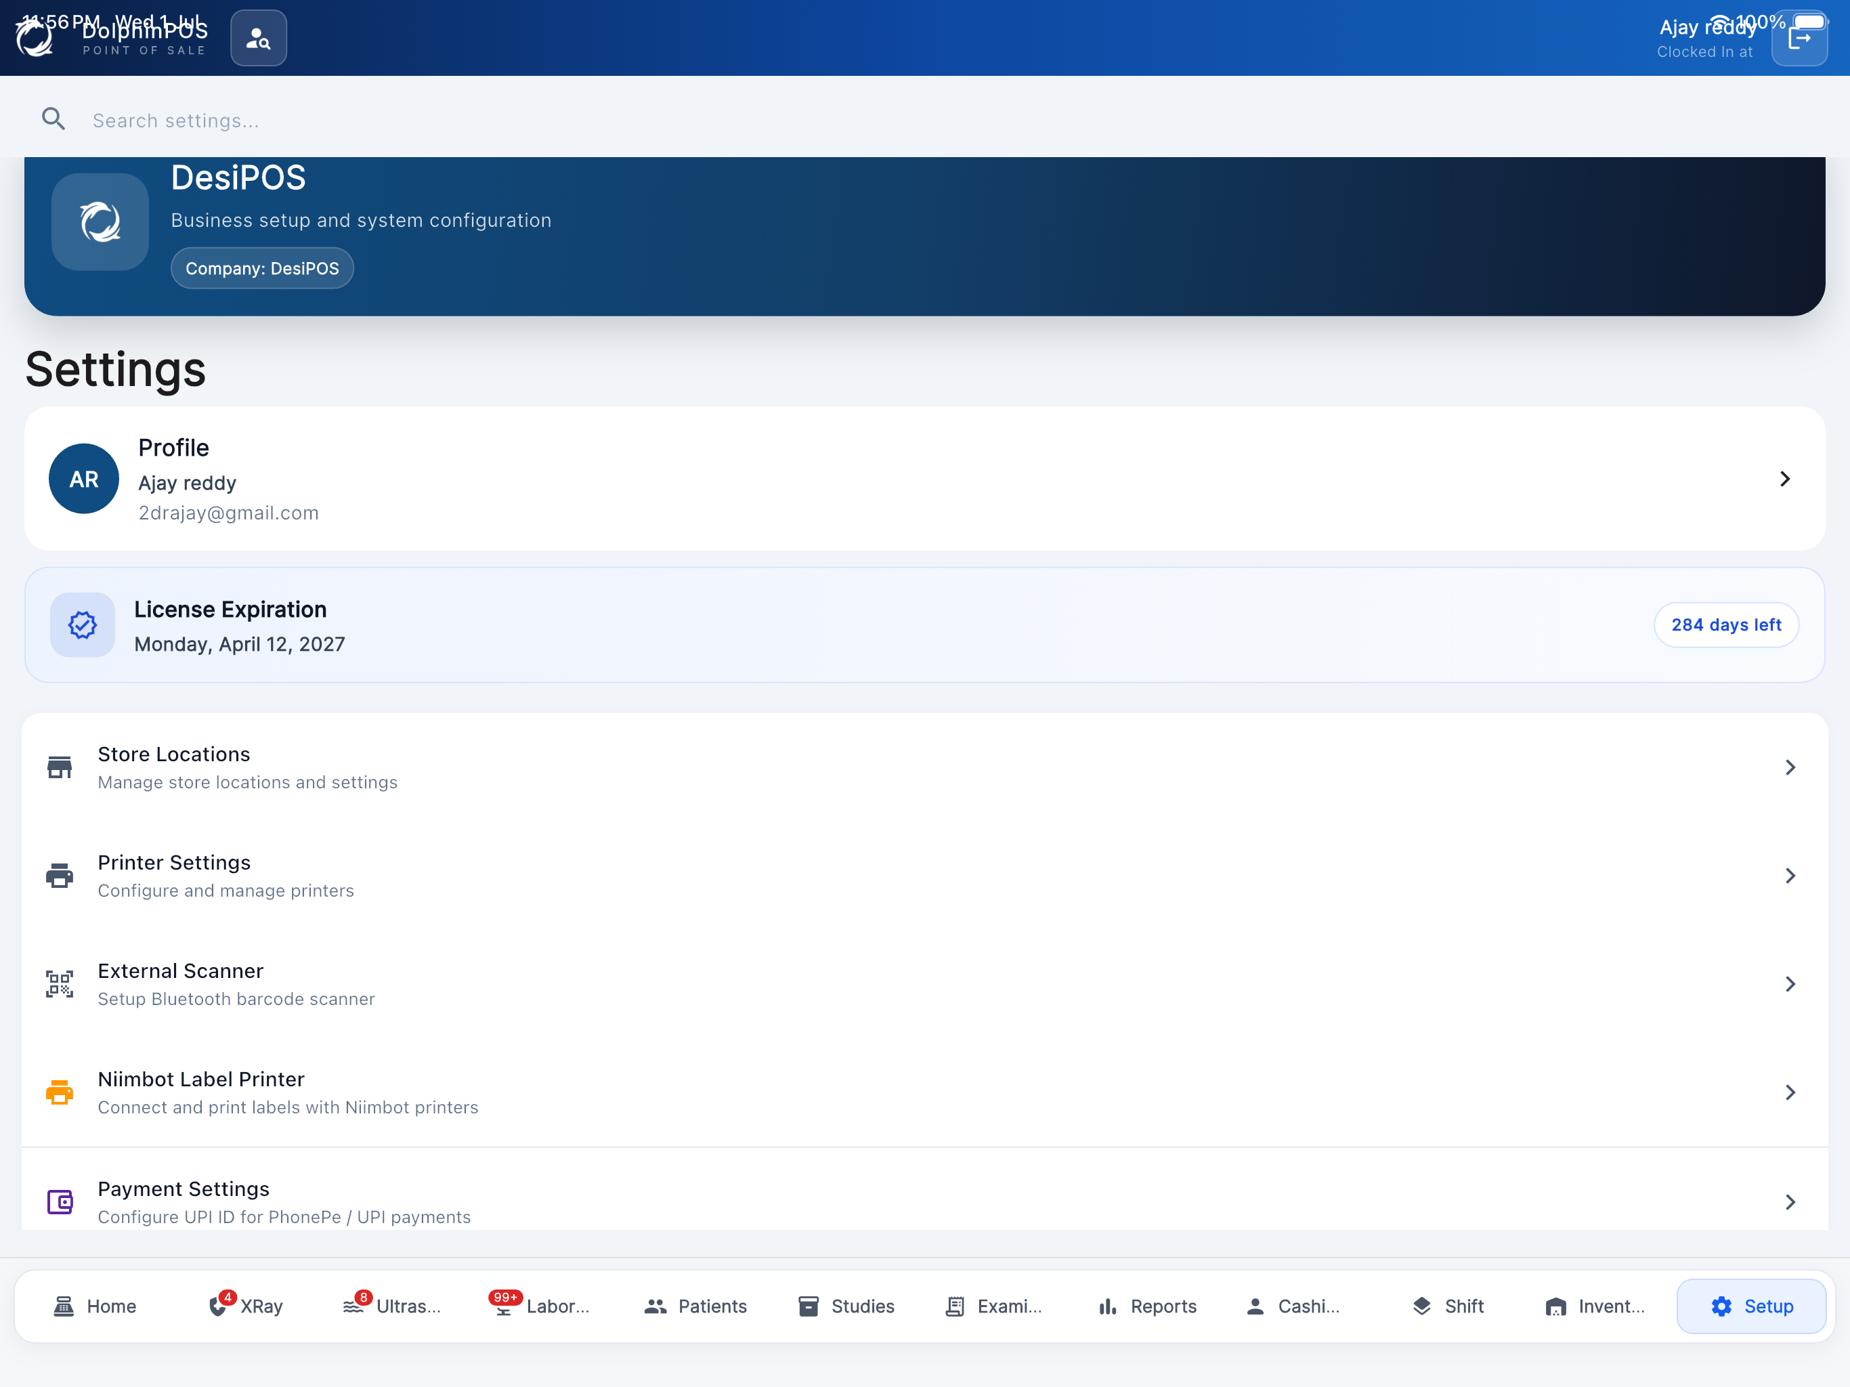This screenshot has width=1850, height=1387.
Task: Click the Store Locations title text
Action: click(174, 754)
